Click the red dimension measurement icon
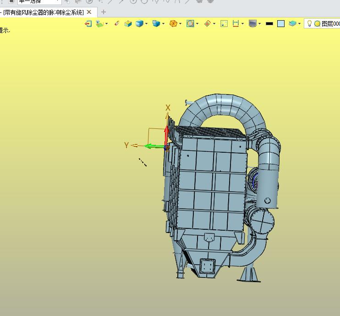This screenshot has height=316, width=340. click(236, 23)
